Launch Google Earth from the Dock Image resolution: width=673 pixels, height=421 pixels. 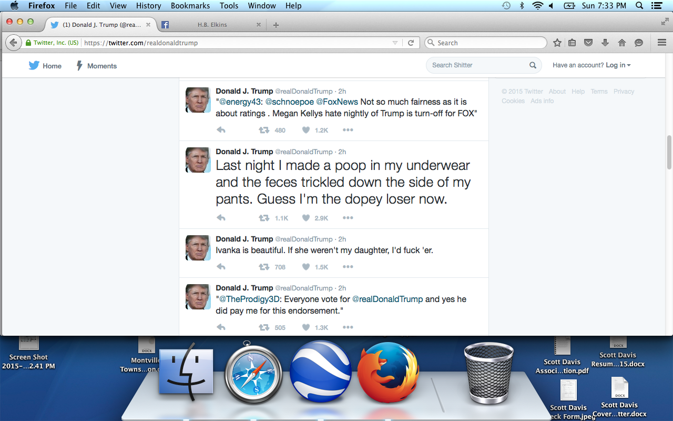[x=321, y=372]
